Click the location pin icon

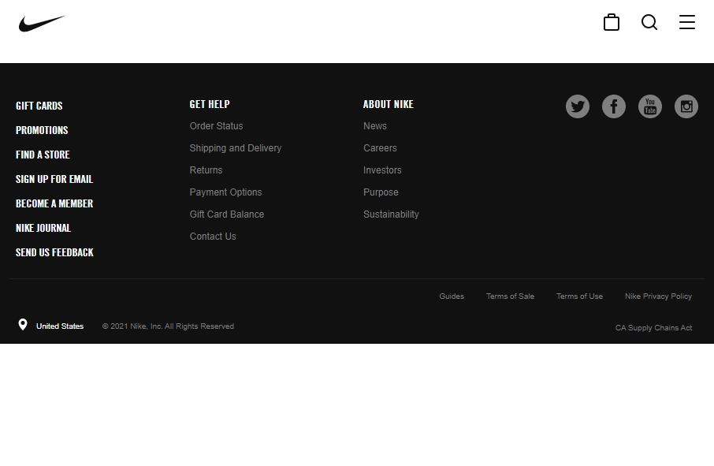(x=23, y=324)
